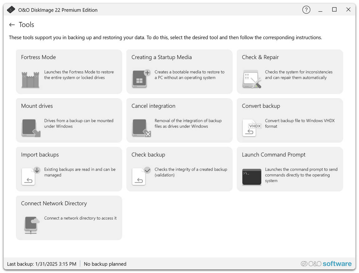Click the O&O software logo link
Image resolution: width=359 pixels, height=273 pixels.
(x=326, y=264)
